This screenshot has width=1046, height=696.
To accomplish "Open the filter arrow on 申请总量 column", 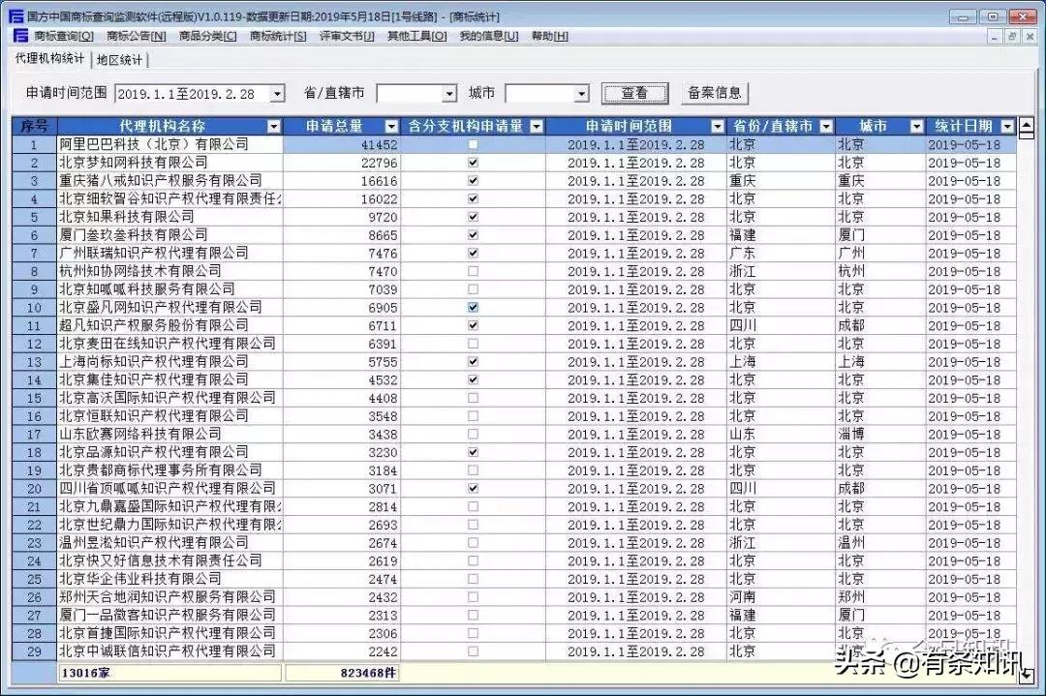I will 391,126.
